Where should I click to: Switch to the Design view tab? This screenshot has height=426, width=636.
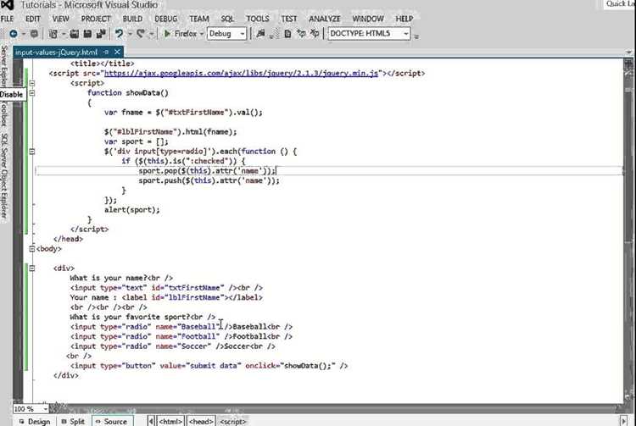point(35,421)
